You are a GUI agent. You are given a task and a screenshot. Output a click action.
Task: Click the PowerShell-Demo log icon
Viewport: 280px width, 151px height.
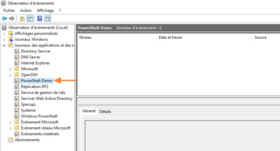(x=17, y=81)
